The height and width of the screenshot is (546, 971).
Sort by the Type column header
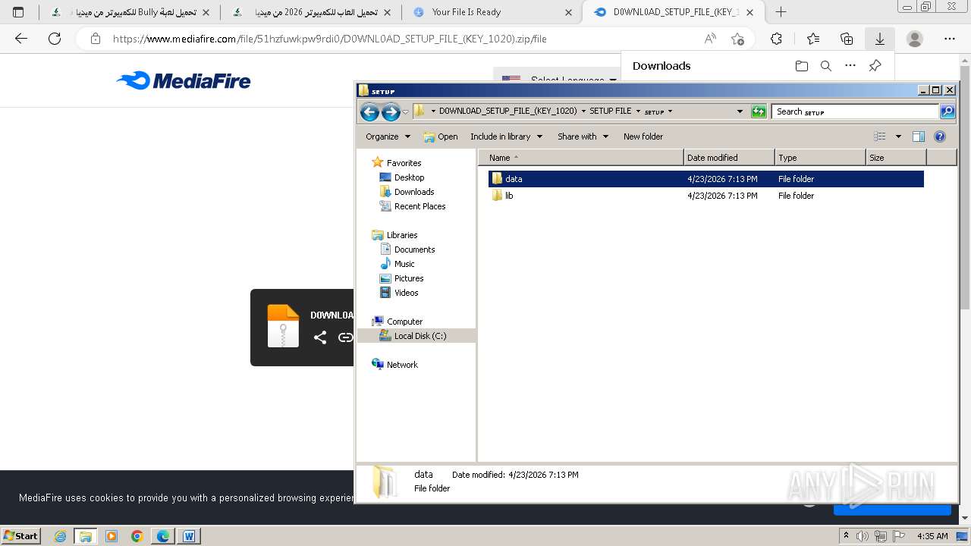820,158
